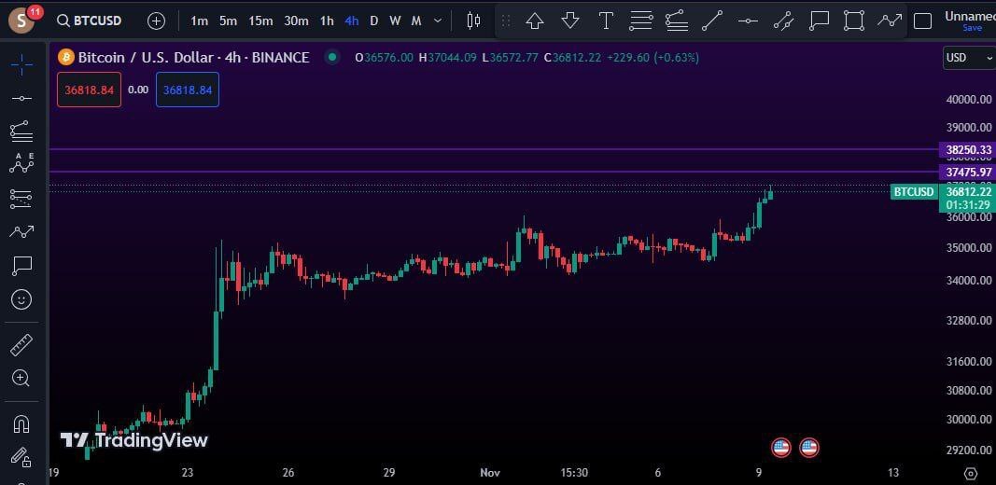Open chart settings gear icon
The height and width of the screenshot is (485, 996).
point(971,473)
